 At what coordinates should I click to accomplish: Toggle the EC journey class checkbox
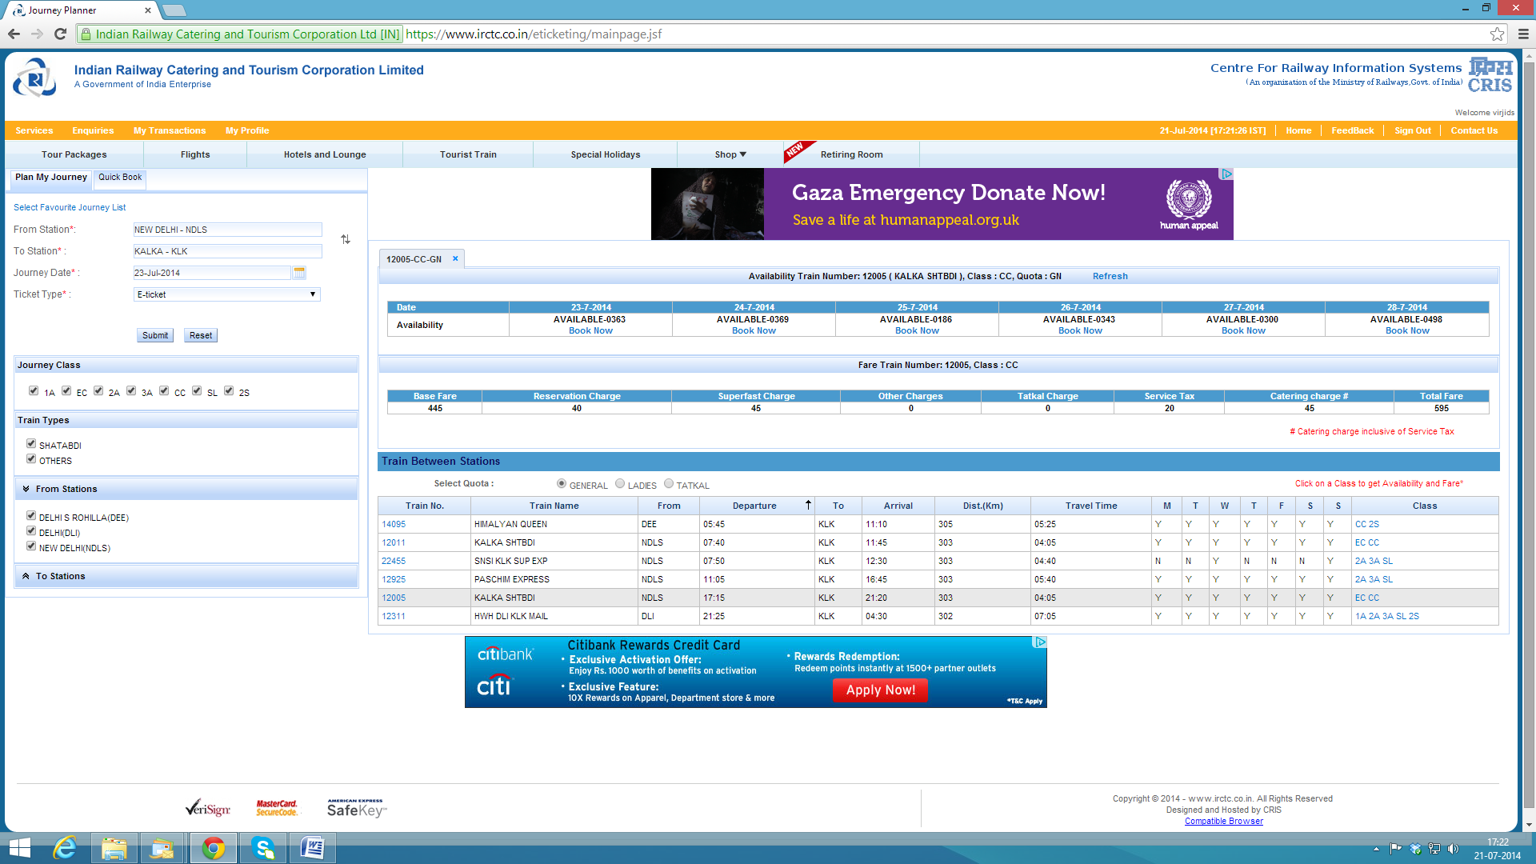pos(66,390)
